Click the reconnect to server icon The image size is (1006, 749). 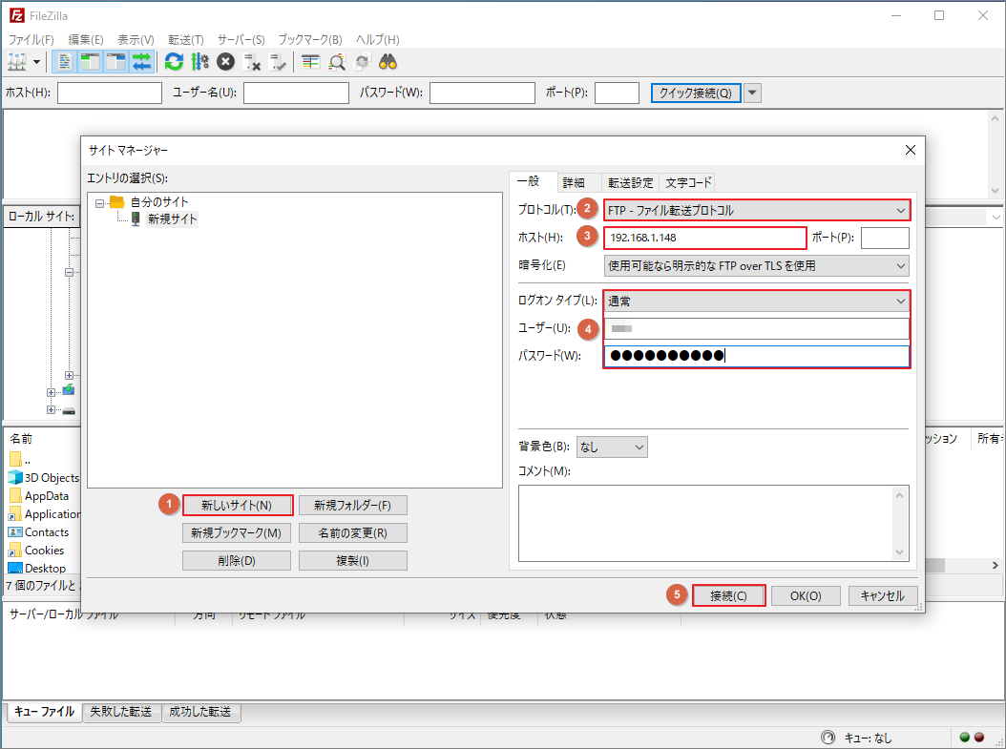[277, 62]
